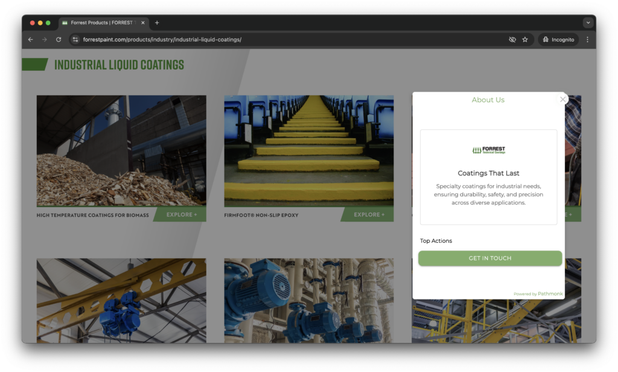Image resolution: width=618 pixels, height=372 pixels.
Task: Click the browser back arrow
Action: click(31, 40)
